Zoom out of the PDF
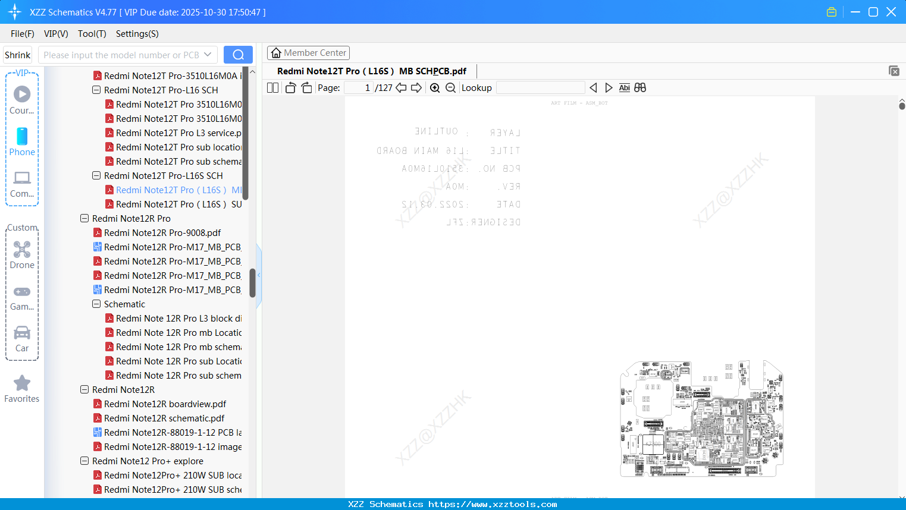 (x=450, y=87)
